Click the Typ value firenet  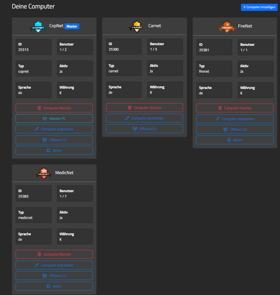tap(204, 72)
